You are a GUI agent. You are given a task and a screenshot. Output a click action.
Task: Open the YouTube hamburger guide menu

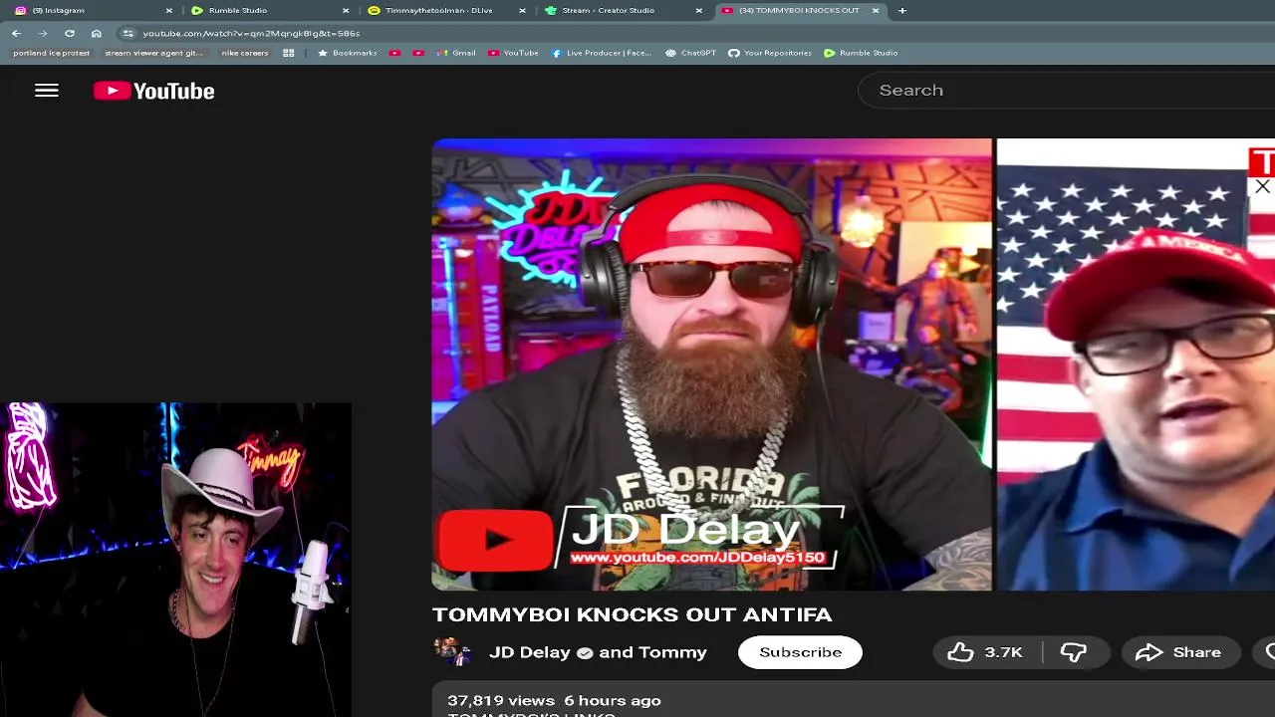point(47,91)
